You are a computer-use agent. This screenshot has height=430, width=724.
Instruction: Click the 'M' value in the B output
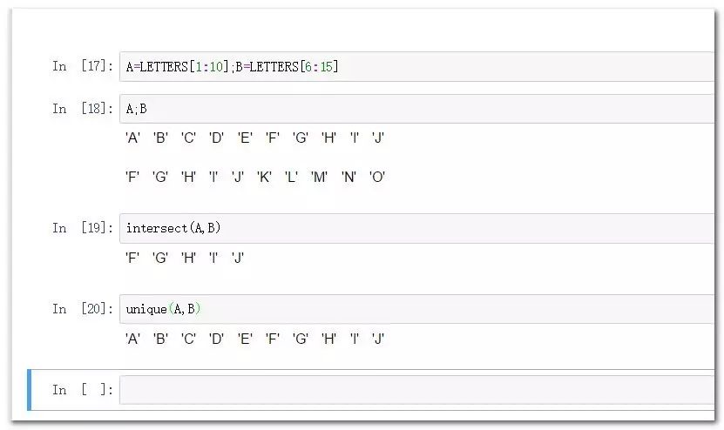click(x=319, y=177)
